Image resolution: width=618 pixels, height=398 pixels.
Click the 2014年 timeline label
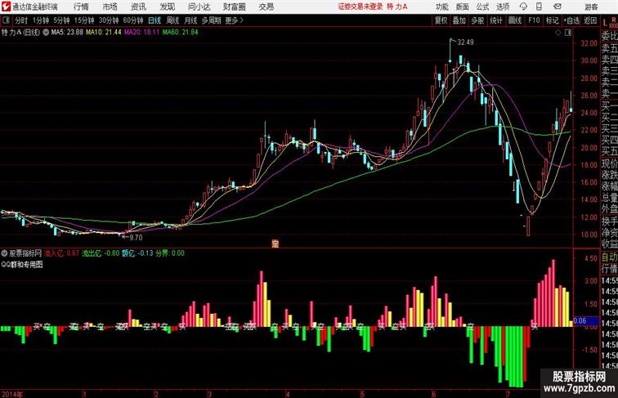(x=12, y=394)
